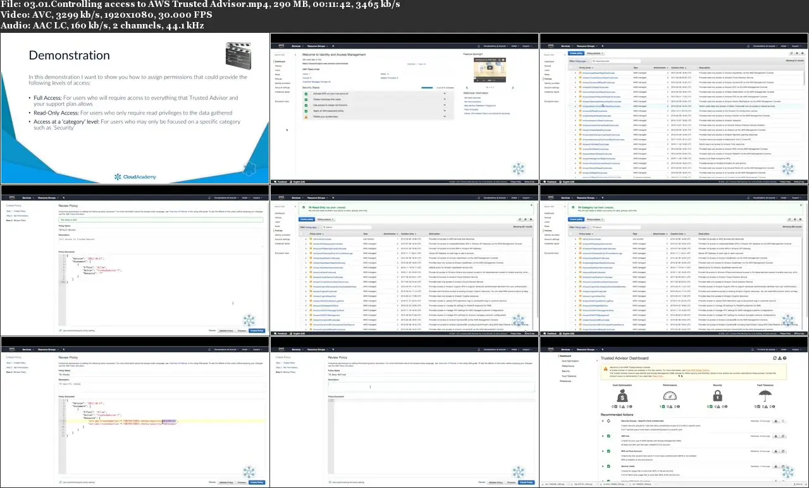809x488 pixels.
Task: Go to Step 1: Create Policy in TA-Full-Access frame
Action: 16,211
